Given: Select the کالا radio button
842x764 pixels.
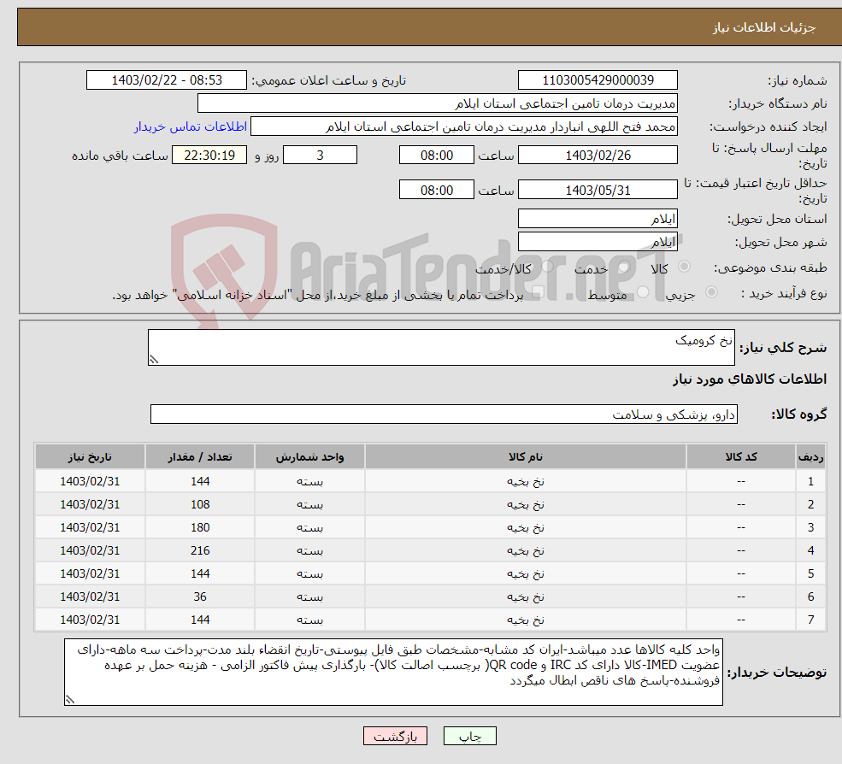Looking at the screenshot, I should tap(684, 267).
